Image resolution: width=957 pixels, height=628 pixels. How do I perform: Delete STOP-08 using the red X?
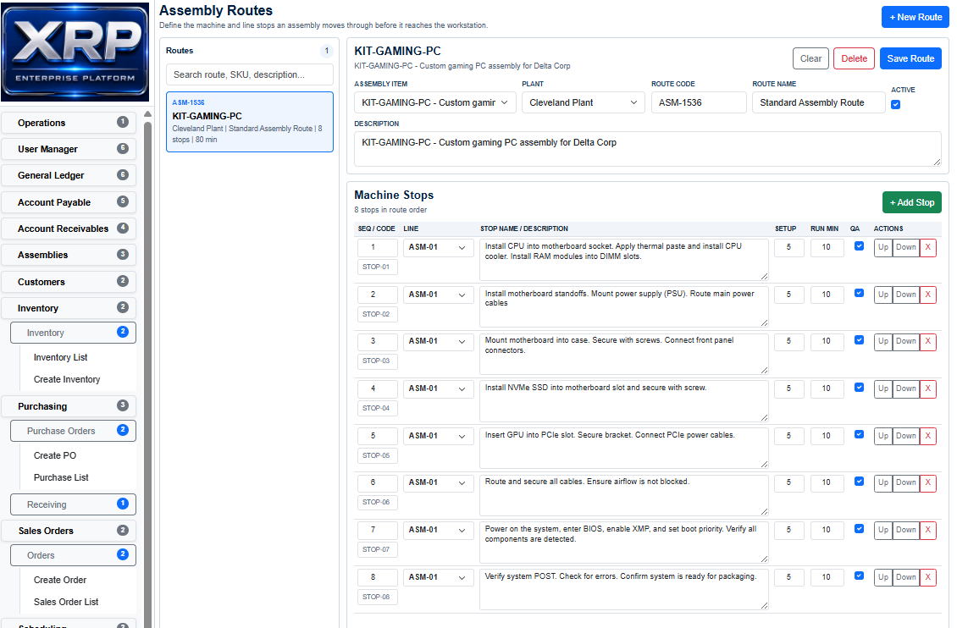(x=927, y=577)
